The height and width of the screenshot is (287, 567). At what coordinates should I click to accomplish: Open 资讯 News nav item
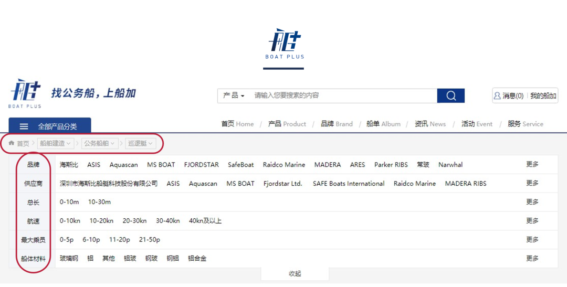tap(430, 124)
